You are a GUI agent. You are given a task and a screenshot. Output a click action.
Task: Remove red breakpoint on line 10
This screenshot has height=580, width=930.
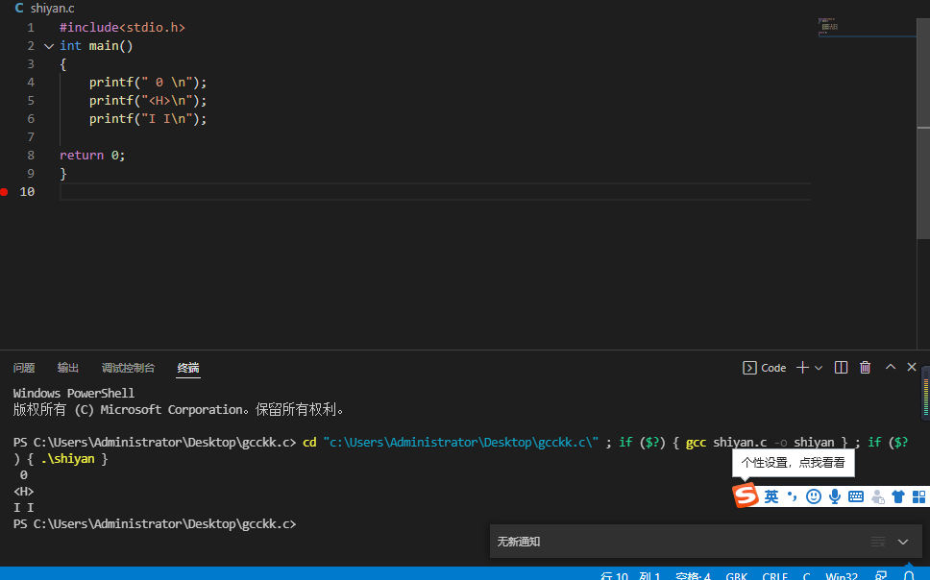click(x=4, y=191)
